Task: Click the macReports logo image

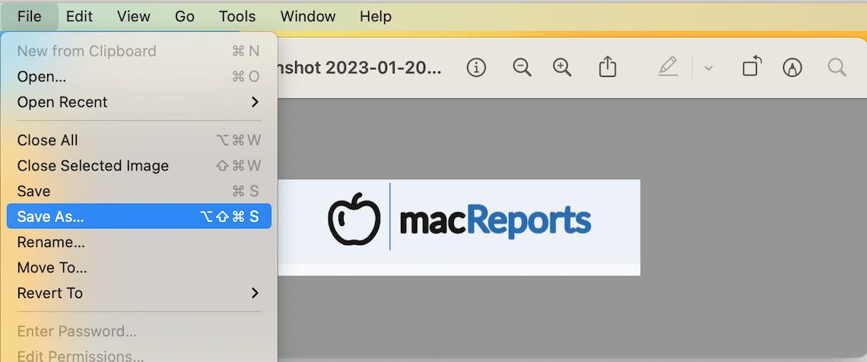Action: coord(459,221)
